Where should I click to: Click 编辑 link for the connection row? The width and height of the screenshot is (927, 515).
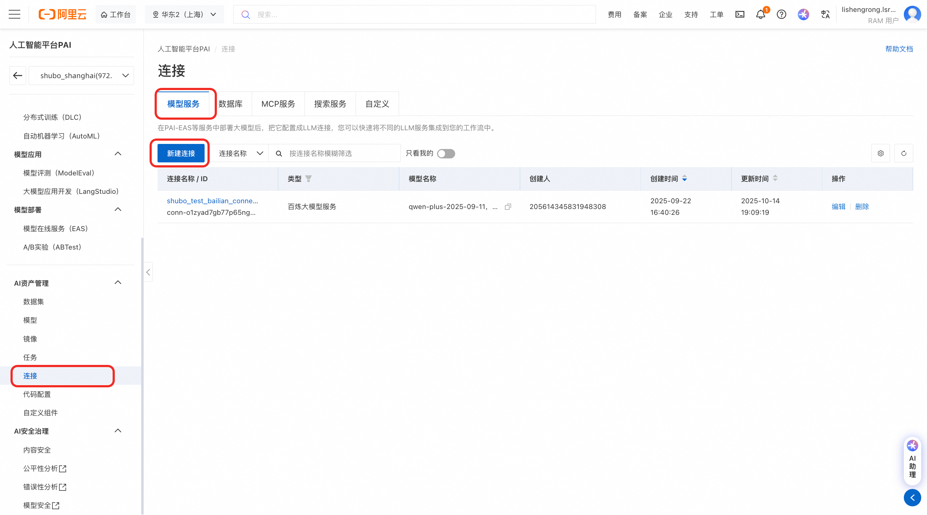click(838, 207)
